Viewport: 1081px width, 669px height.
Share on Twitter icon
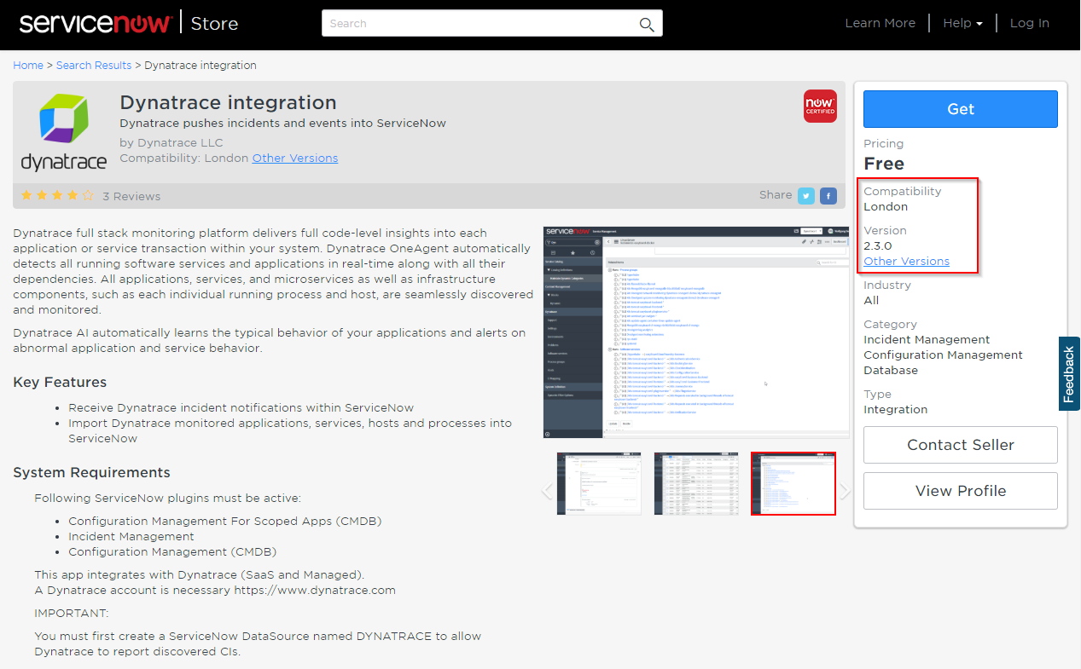[x=806, y=196]
